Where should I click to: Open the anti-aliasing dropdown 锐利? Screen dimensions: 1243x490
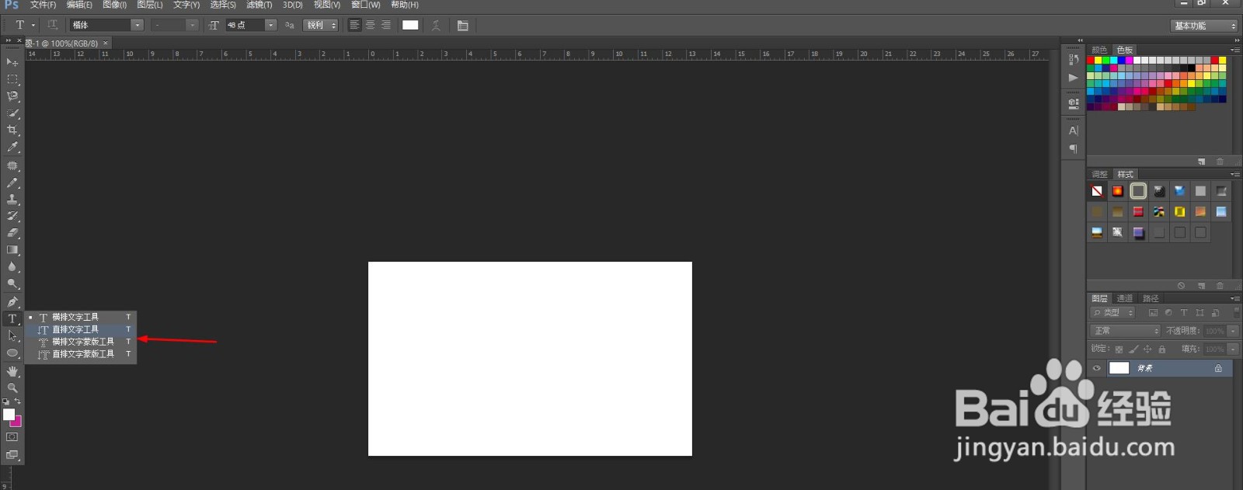[321, 25]
